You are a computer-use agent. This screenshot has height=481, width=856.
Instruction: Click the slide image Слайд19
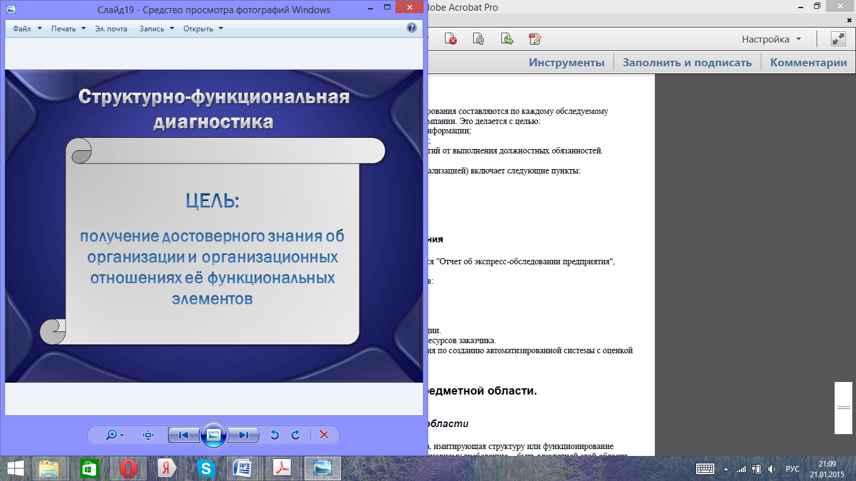tap(214, 226)
